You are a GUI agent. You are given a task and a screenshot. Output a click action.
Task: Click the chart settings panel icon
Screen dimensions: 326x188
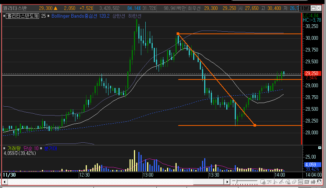pyautogui.click(x=300, y=182)
